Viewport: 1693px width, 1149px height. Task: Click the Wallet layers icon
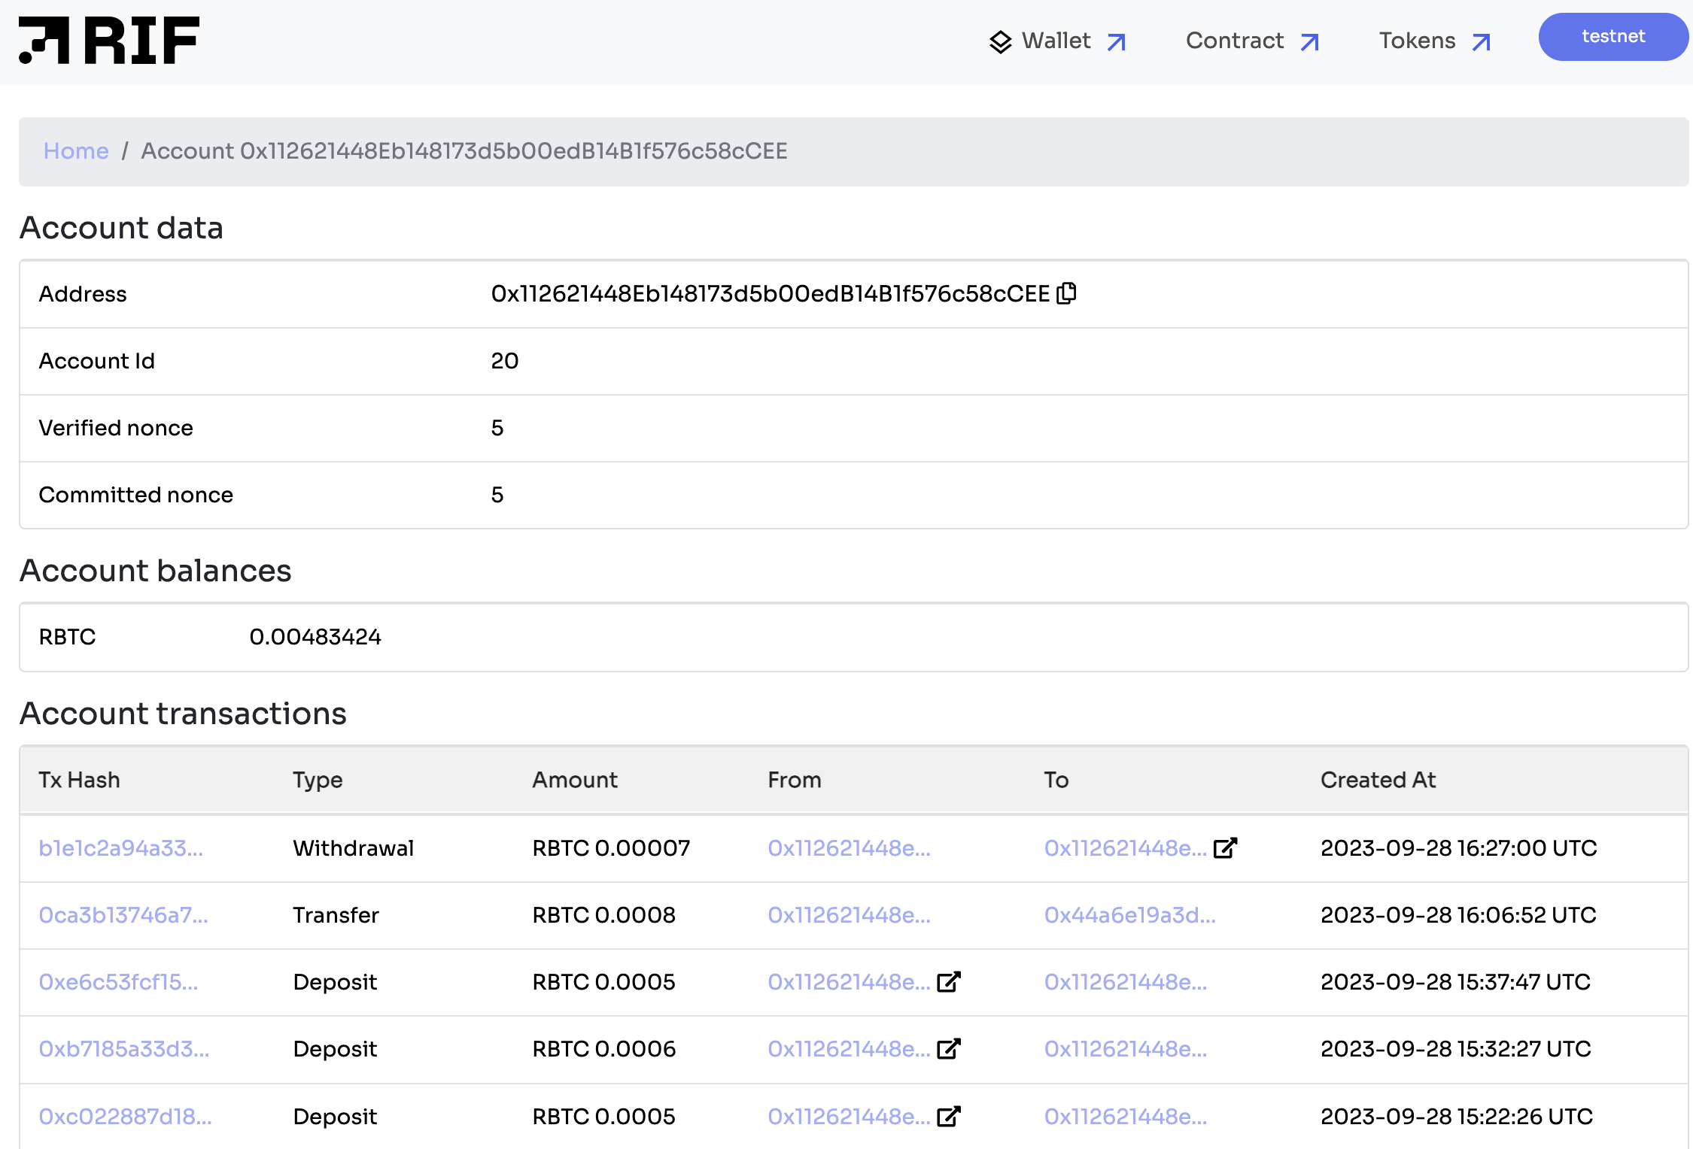pos(1000,41)
